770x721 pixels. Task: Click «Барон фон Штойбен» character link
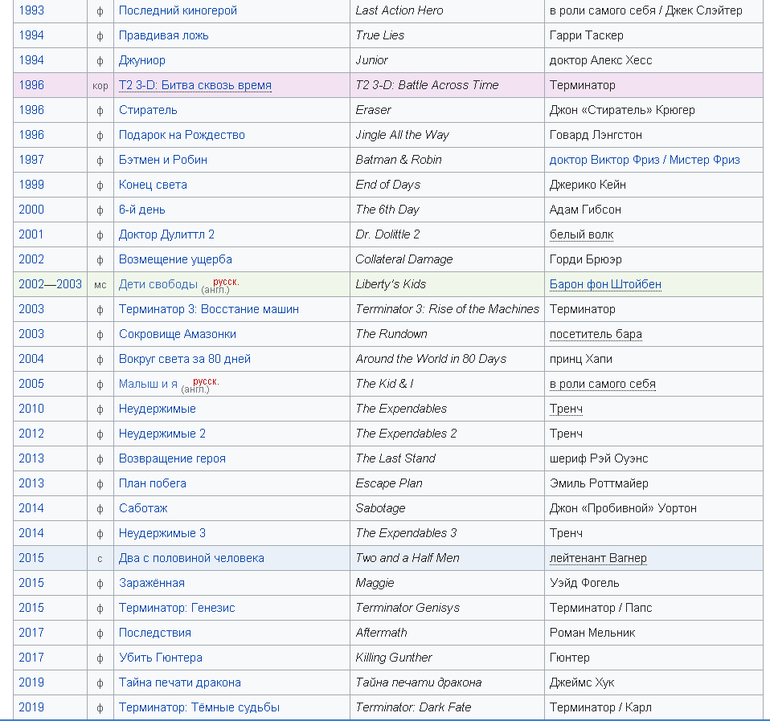pos(605,284)
